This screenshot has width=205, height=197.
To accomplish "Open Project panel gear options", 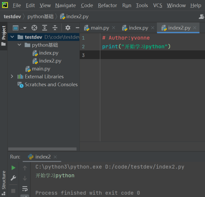I will click(x=68, y=28).
